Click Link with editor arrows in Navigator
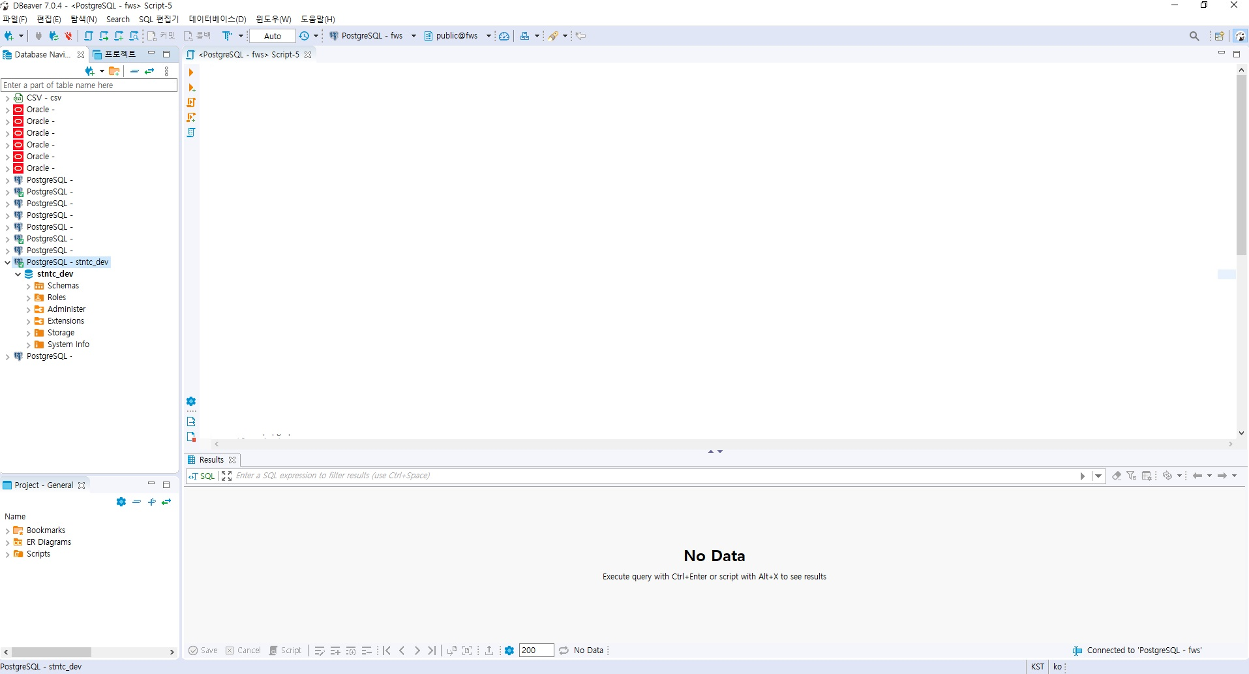 click(149, 71)
